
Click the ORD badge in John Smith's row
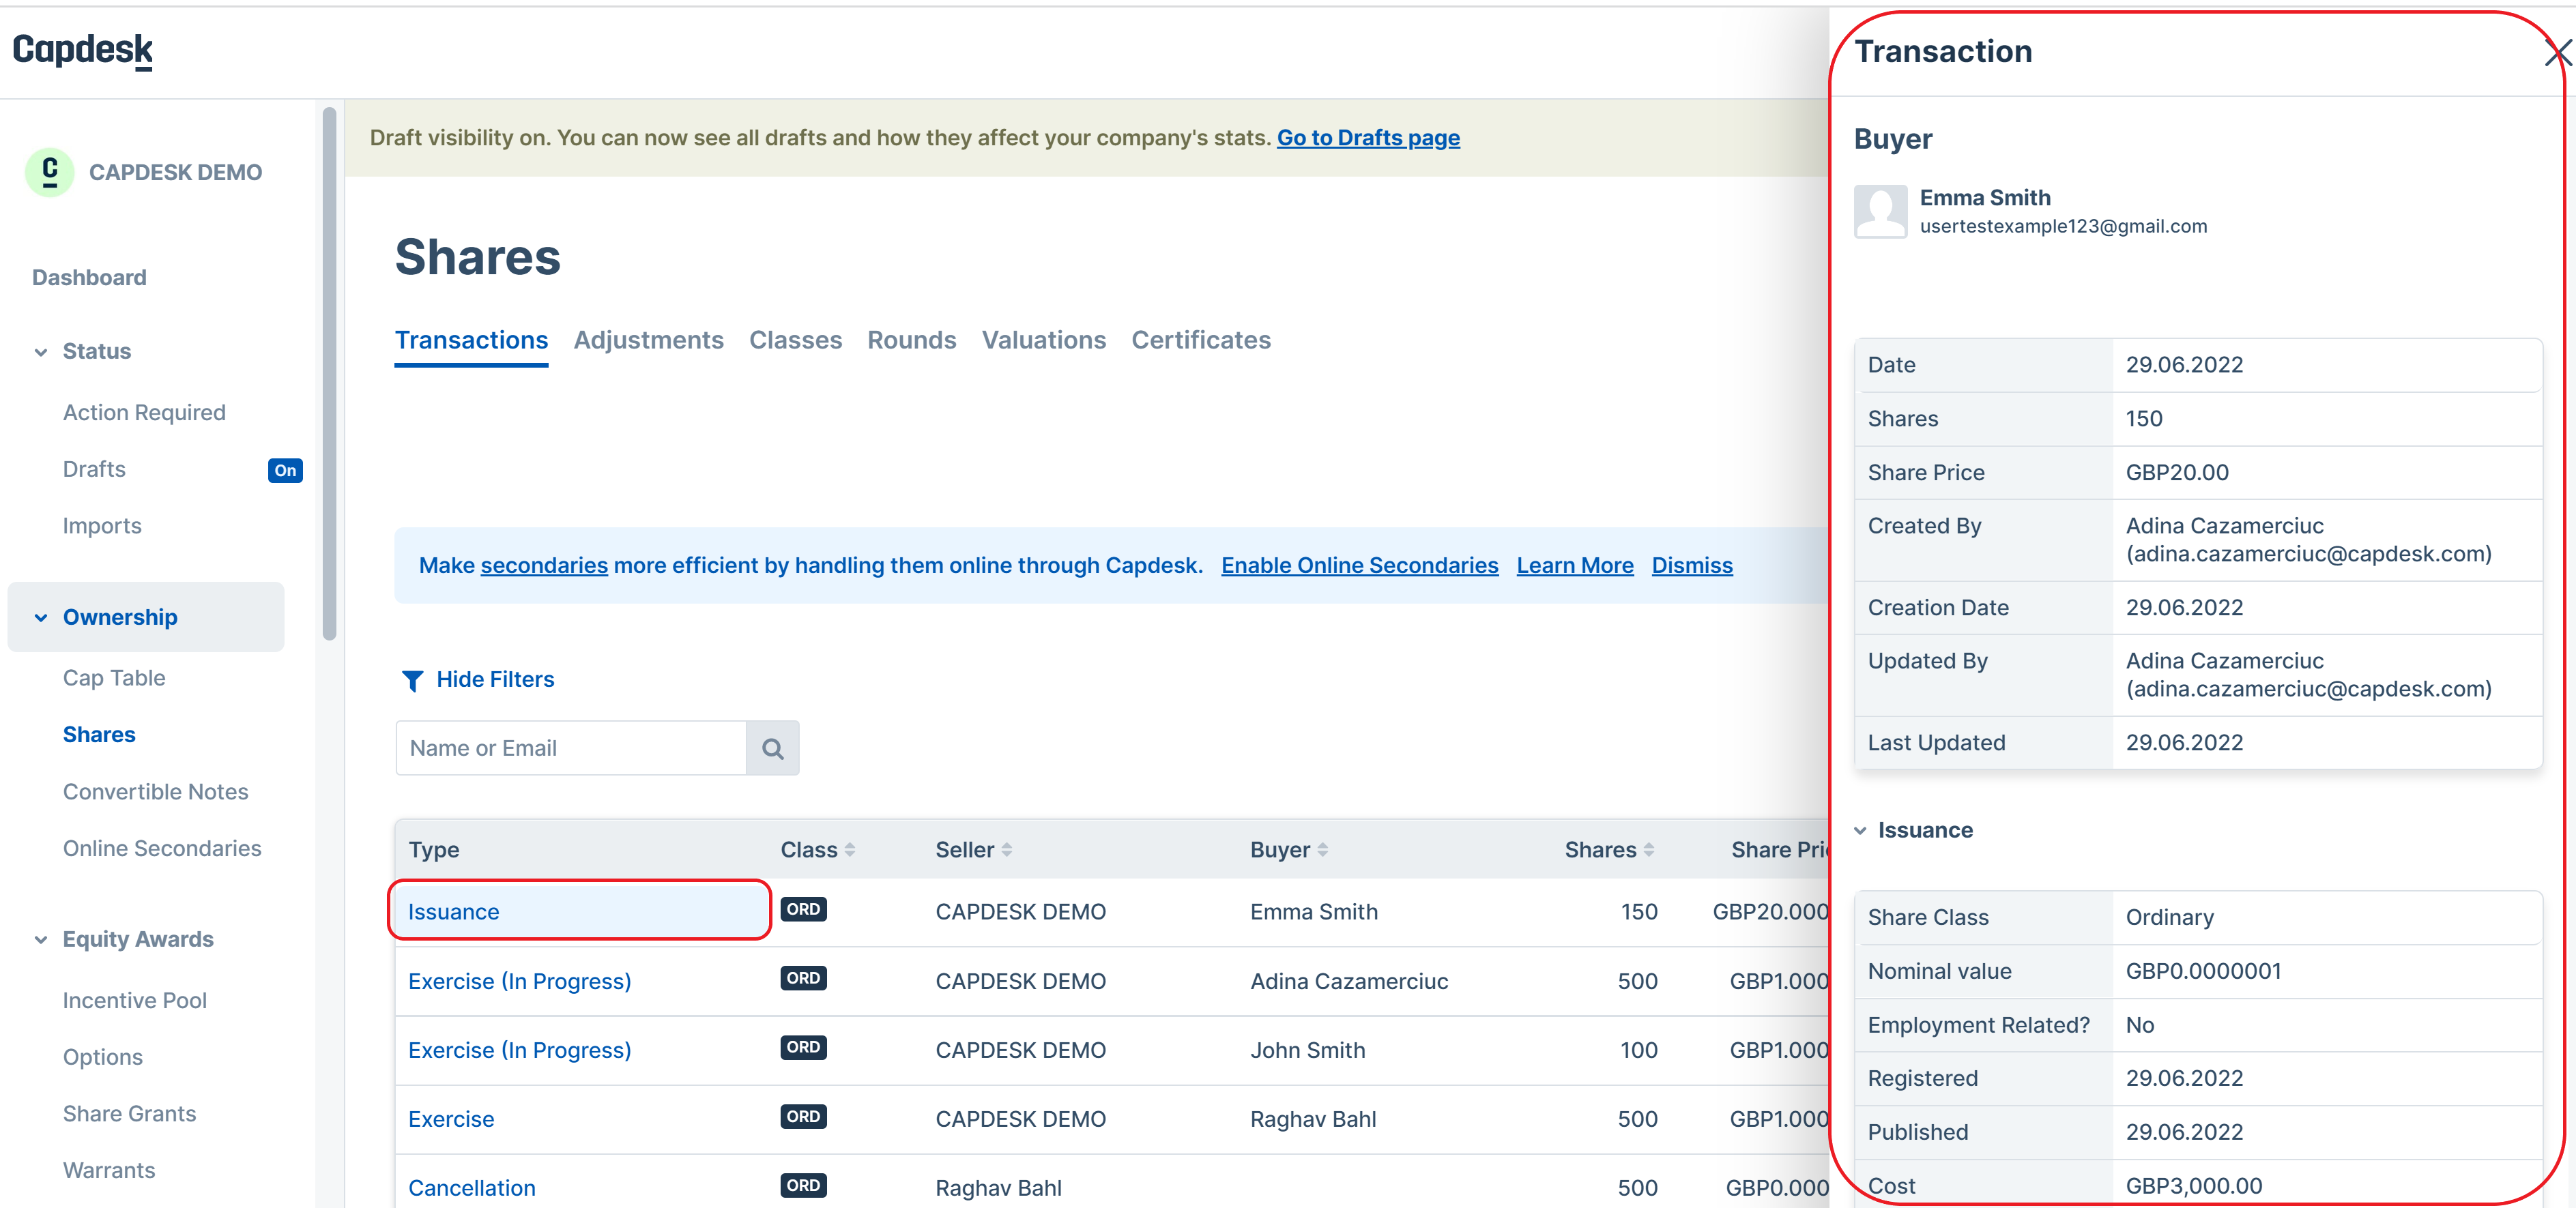803,1047
